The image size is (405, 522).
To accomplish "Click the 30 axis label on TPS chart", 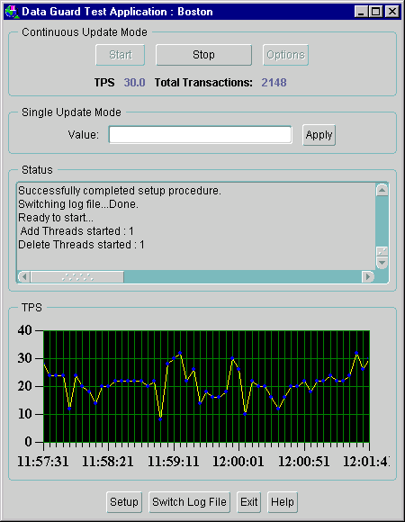I will click(x=24, y=358).
